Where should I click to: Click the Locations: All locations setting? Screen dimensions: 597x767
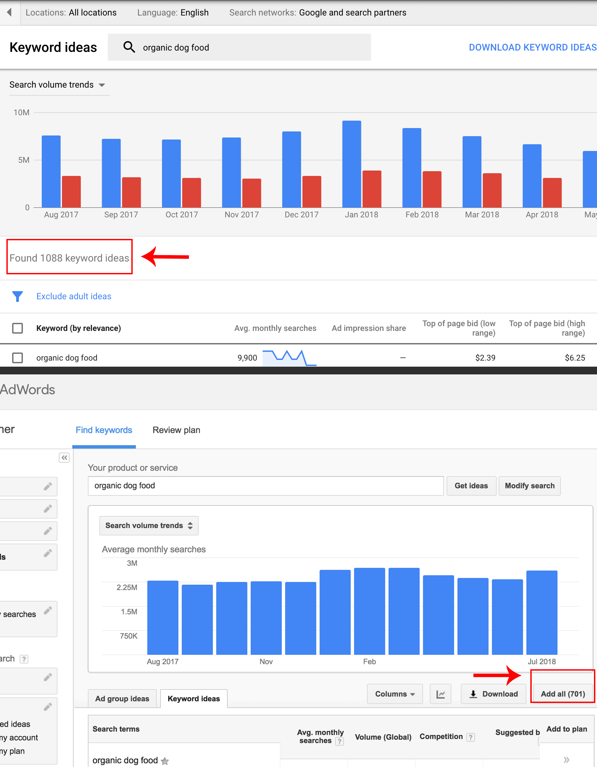71,13
